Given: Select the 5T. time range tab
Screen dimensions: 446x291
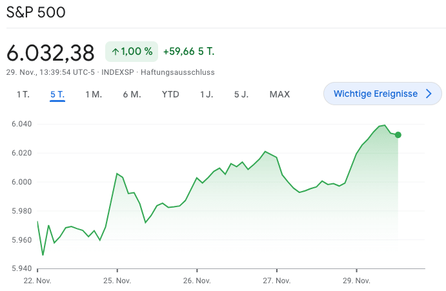Looking at the screenshot, I should [57, 94].
